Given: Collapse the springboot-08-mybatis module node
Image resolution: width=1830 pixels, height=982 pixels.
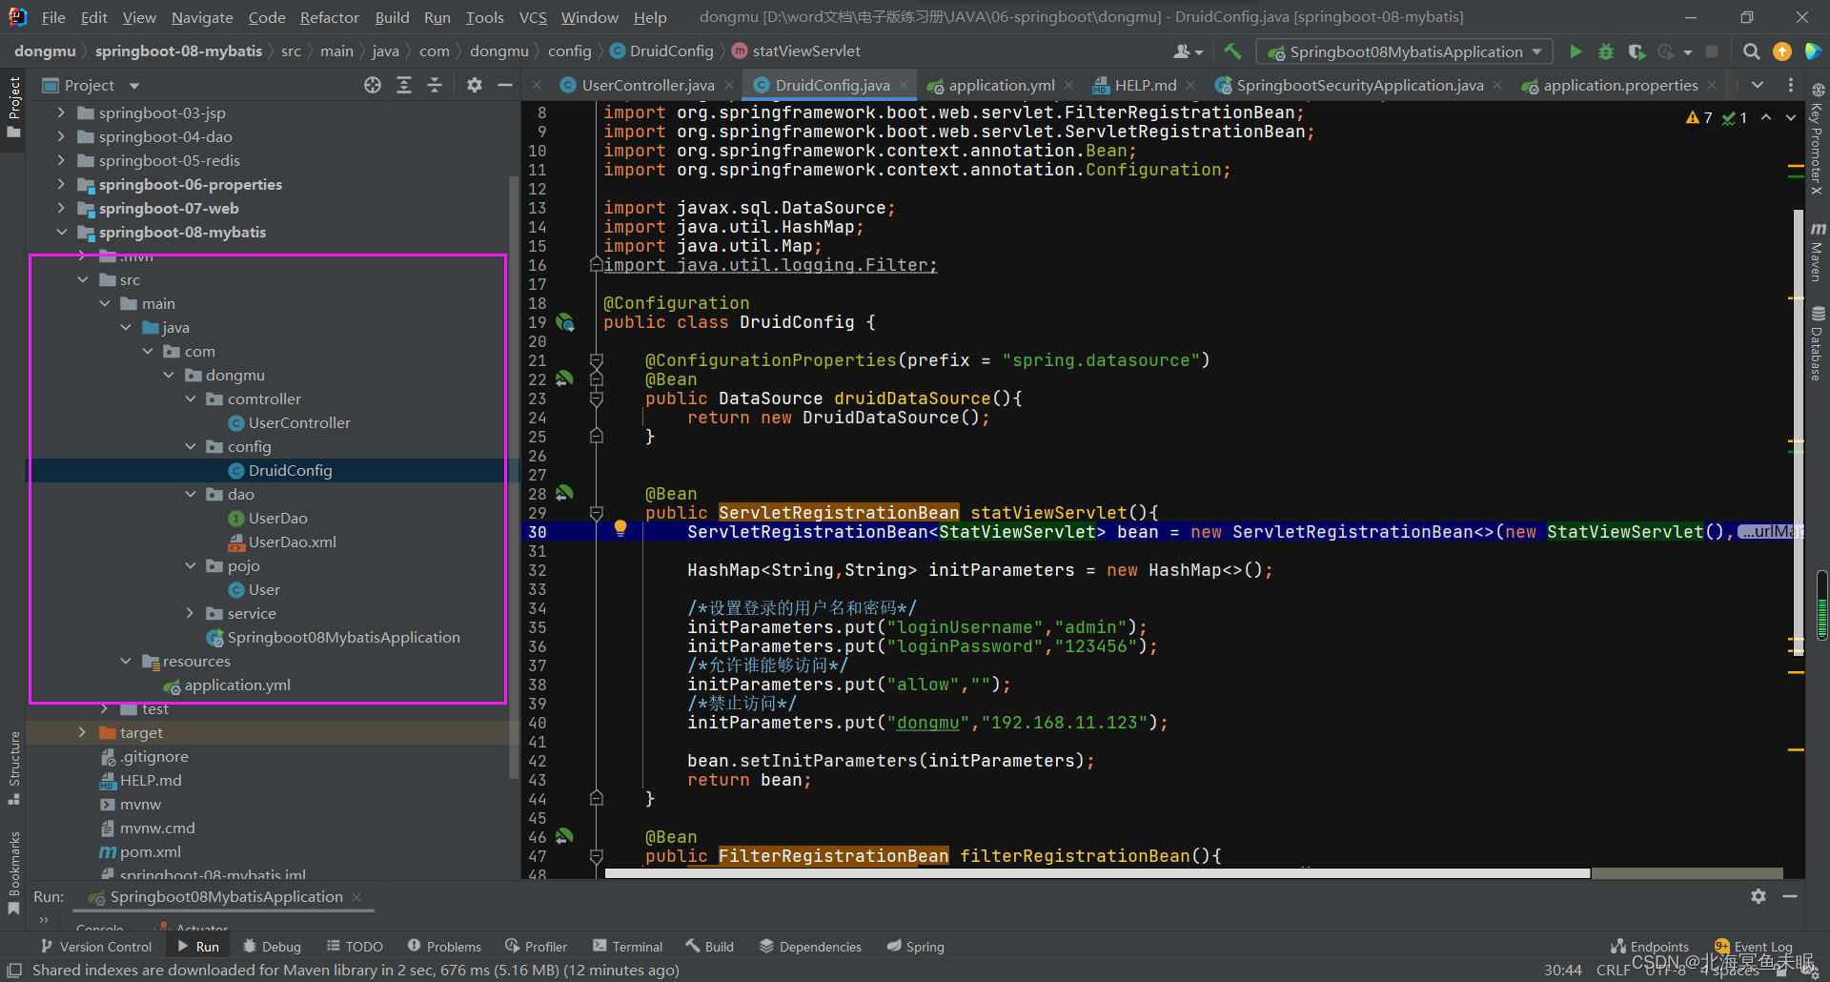Looking at the screenshot, I should coord(62,232).
